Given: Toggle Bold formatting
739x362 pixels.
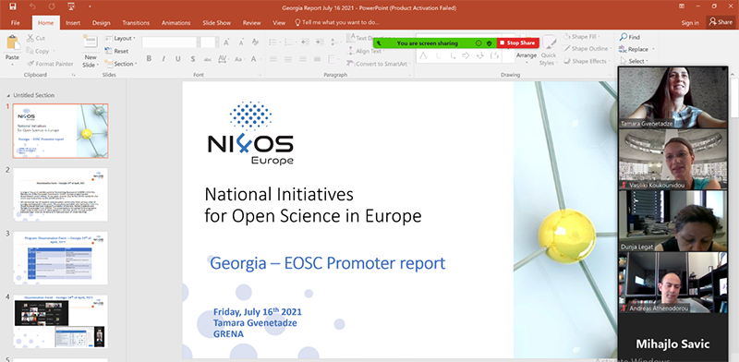Looking at the screenshot, I should tap(149, 59).
